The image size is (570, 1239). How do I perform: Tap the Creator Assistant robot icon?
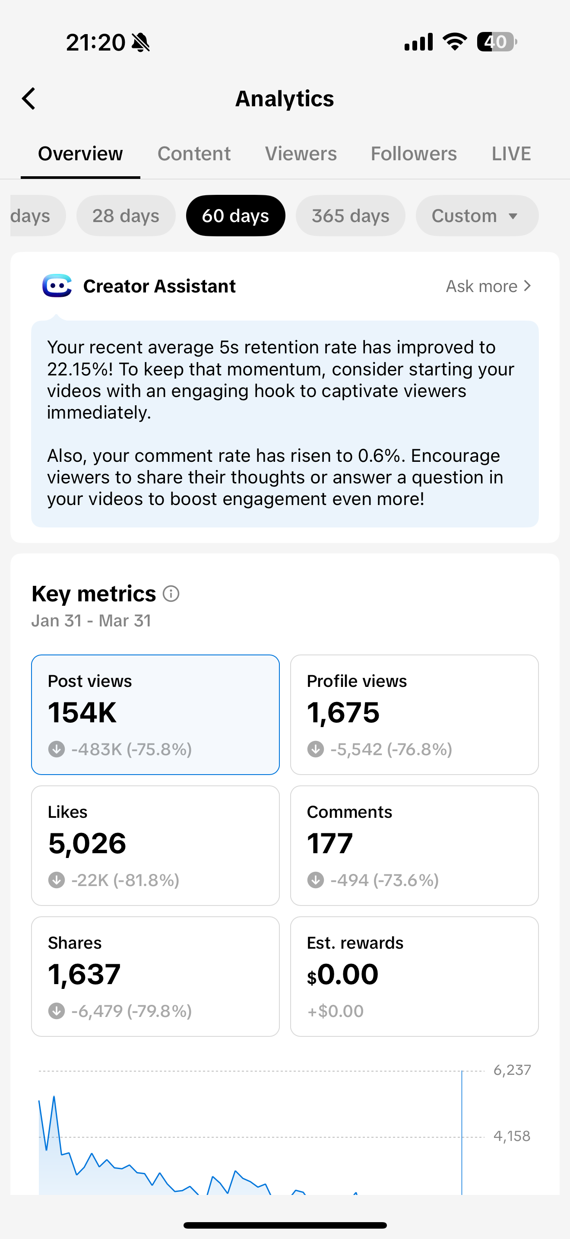[x=57, y=286]
